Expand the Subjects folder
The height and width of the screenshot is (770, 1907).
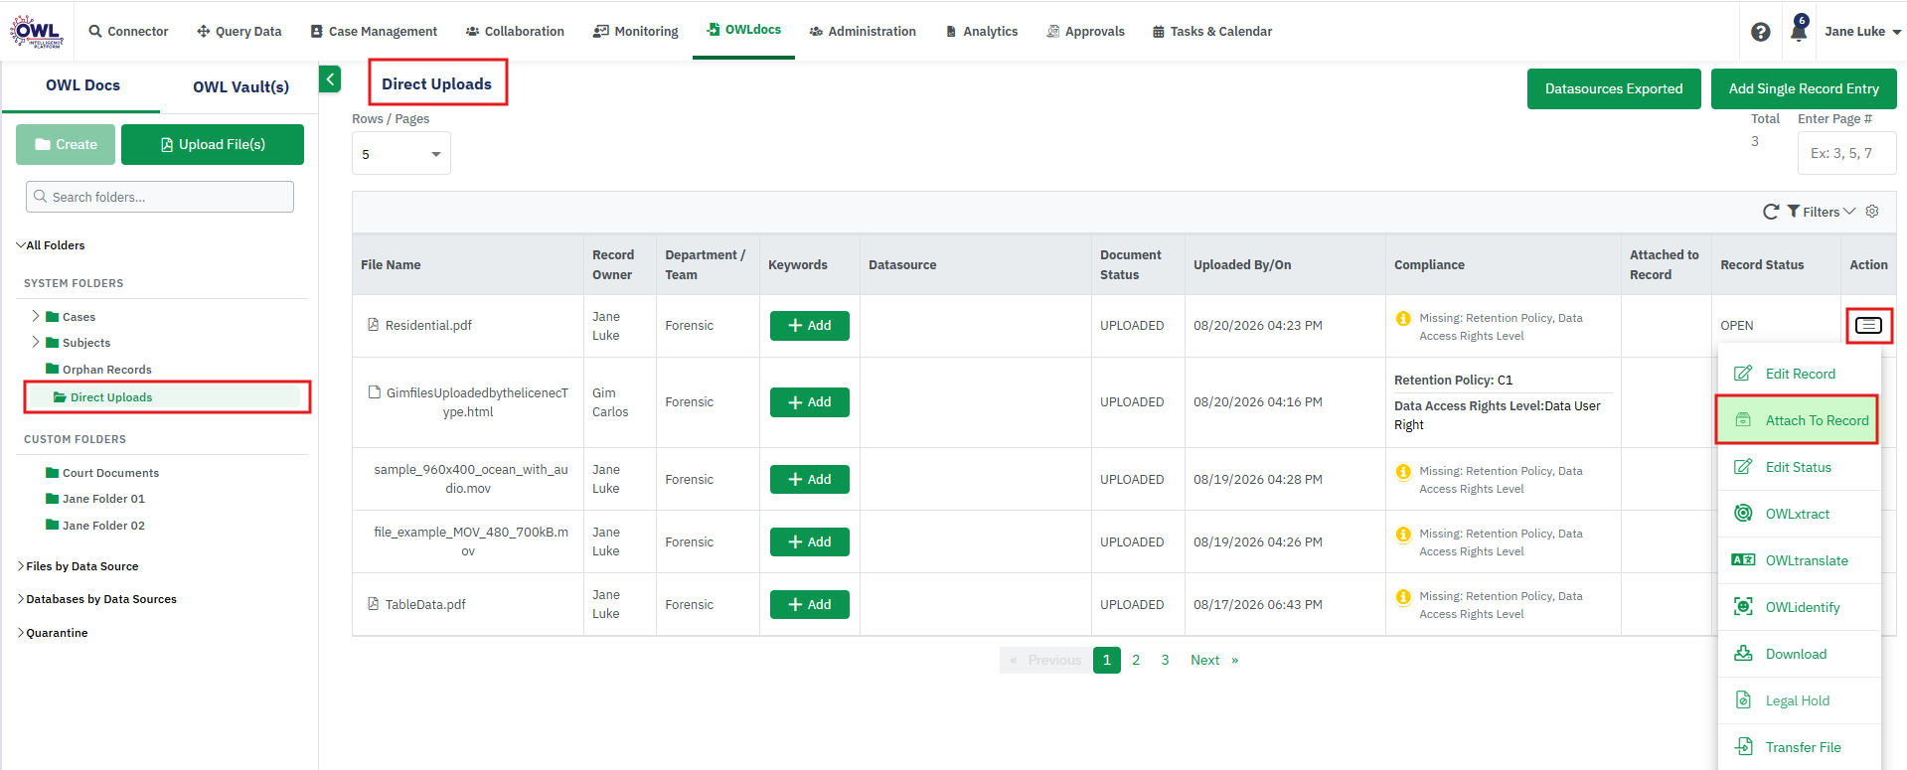point(36,342)
